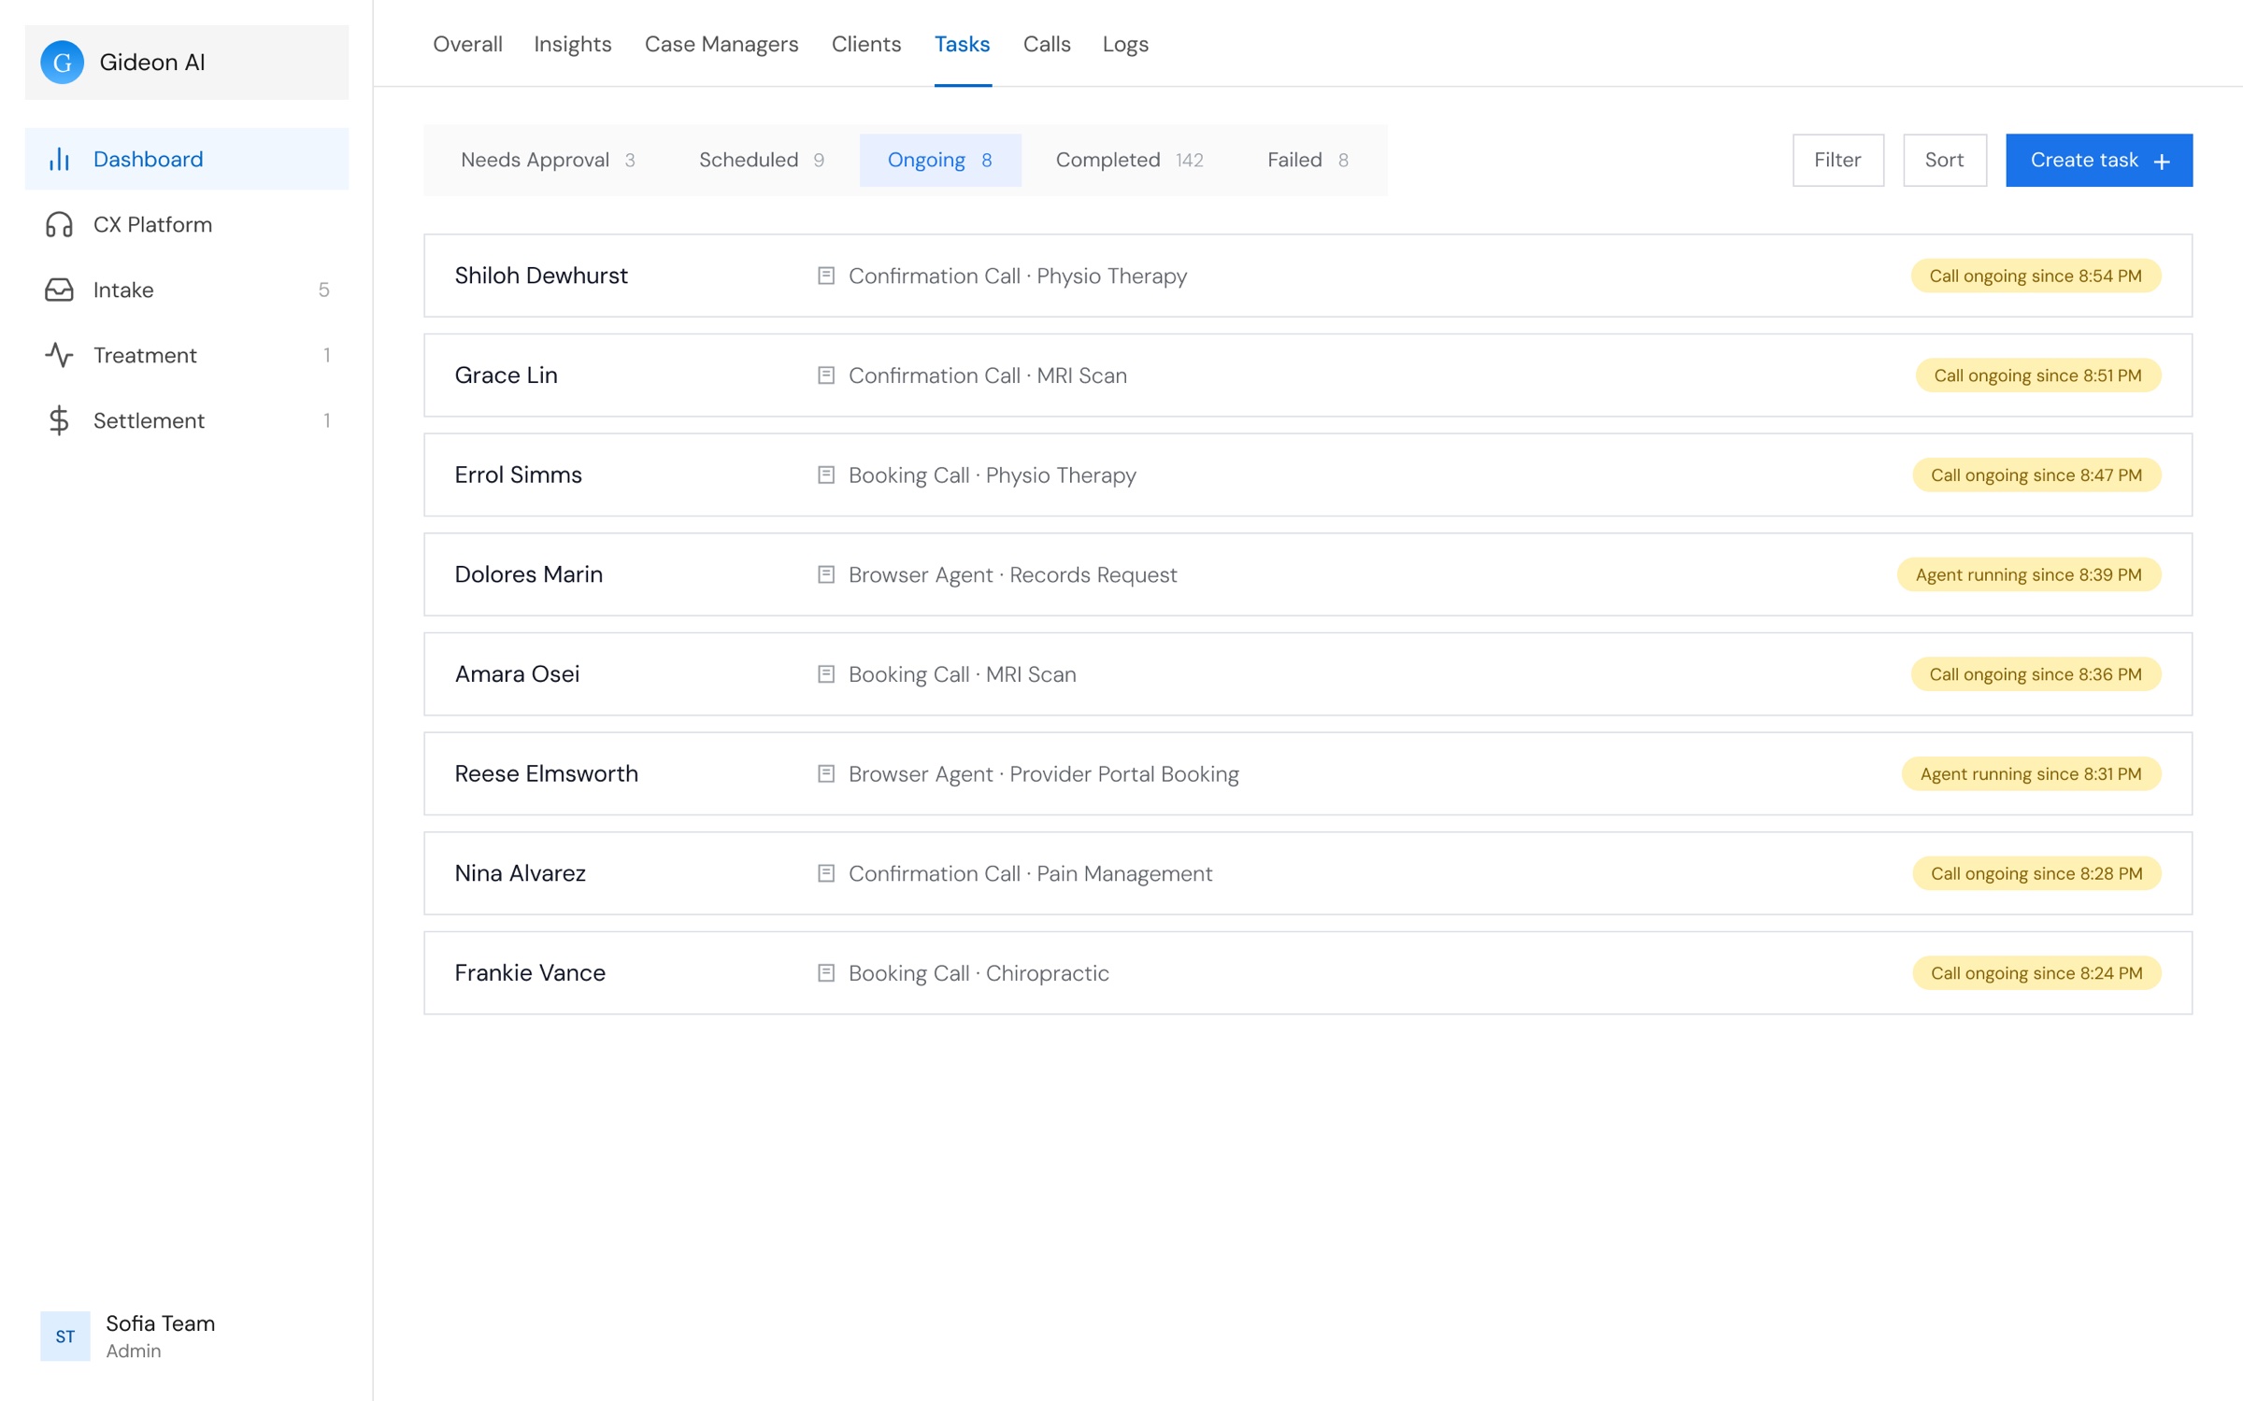Click the Settlement dollar sign icon
The width and height of the screenshot is (2243, 1401).
pos(59,421)
